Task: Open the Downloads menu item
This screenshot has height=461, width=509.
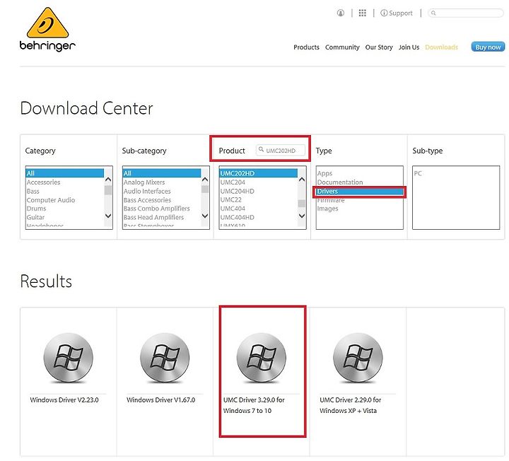Action: click(x=441, y=47)
